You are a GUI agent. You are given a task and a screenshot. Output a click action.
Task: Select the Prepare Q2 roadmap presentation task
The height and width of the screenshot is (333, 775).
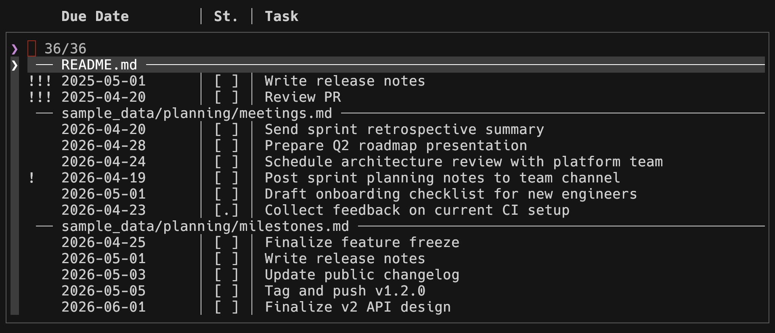pos(396,146)
